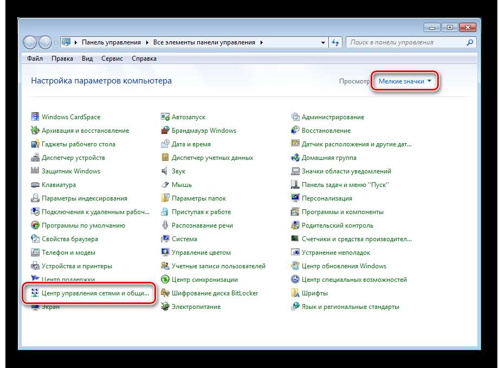499x368 pixels.
Task: Click Параметры папок icon
Action: 165,198
